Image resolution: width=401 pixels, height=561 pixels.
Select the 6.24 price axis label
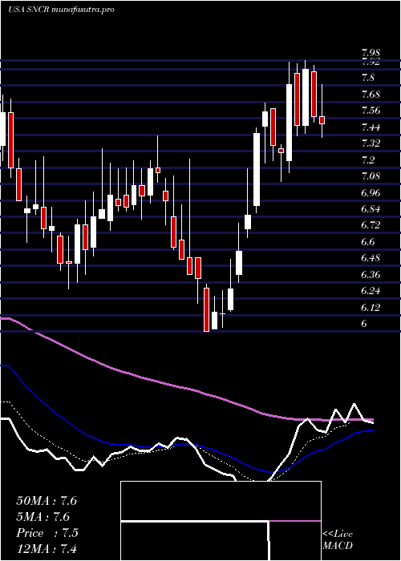pos(371,291)
